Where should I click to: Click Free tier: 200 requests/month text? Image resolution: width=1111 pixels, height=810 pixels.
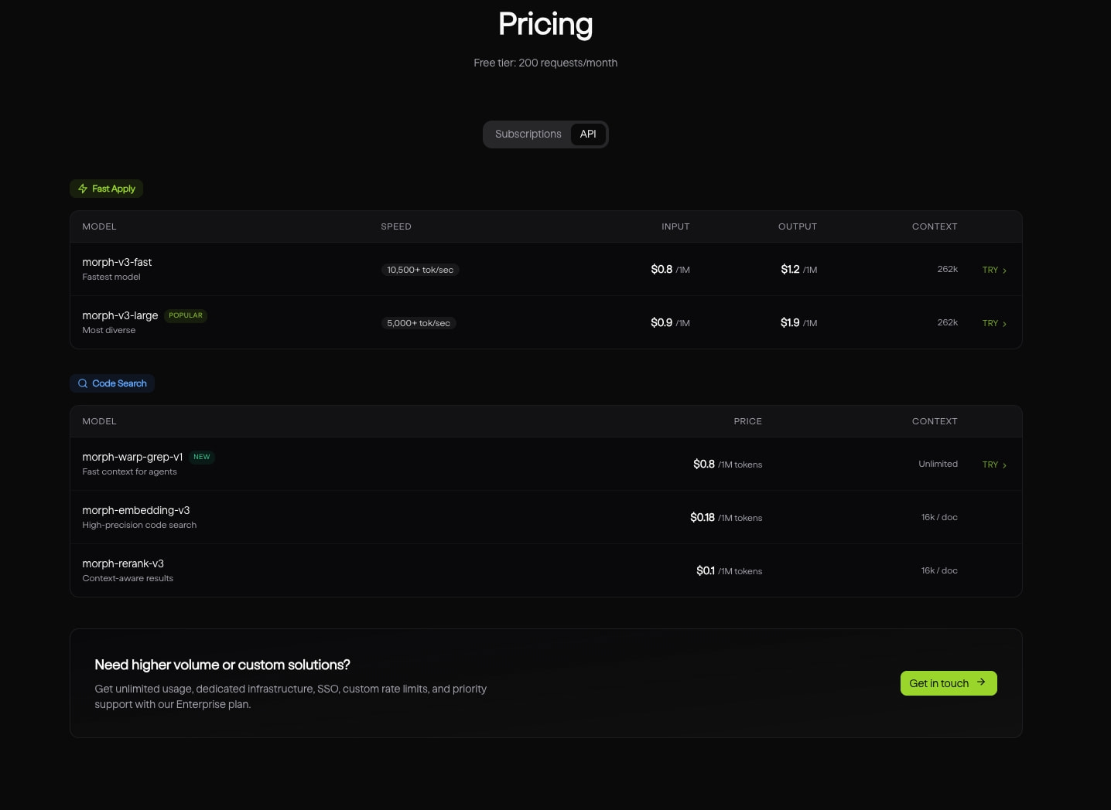545,63
